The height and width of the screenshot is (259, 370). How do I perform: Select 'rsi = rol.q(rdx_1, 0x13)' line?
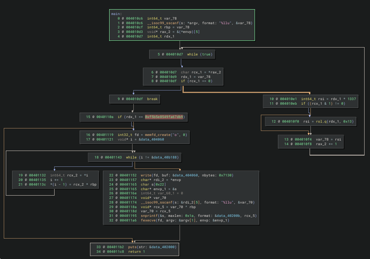(328, 121)
